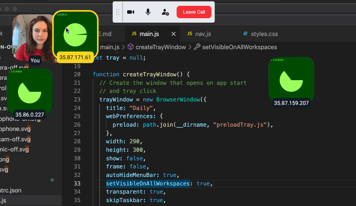The width and height of the screenshot is (356, 206).
Task: Open setVisibleOnAllWorkspaces breadcrumb dropdown
Action: 240,47
